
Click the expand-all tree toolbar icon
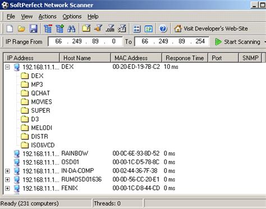pos(60,29)
